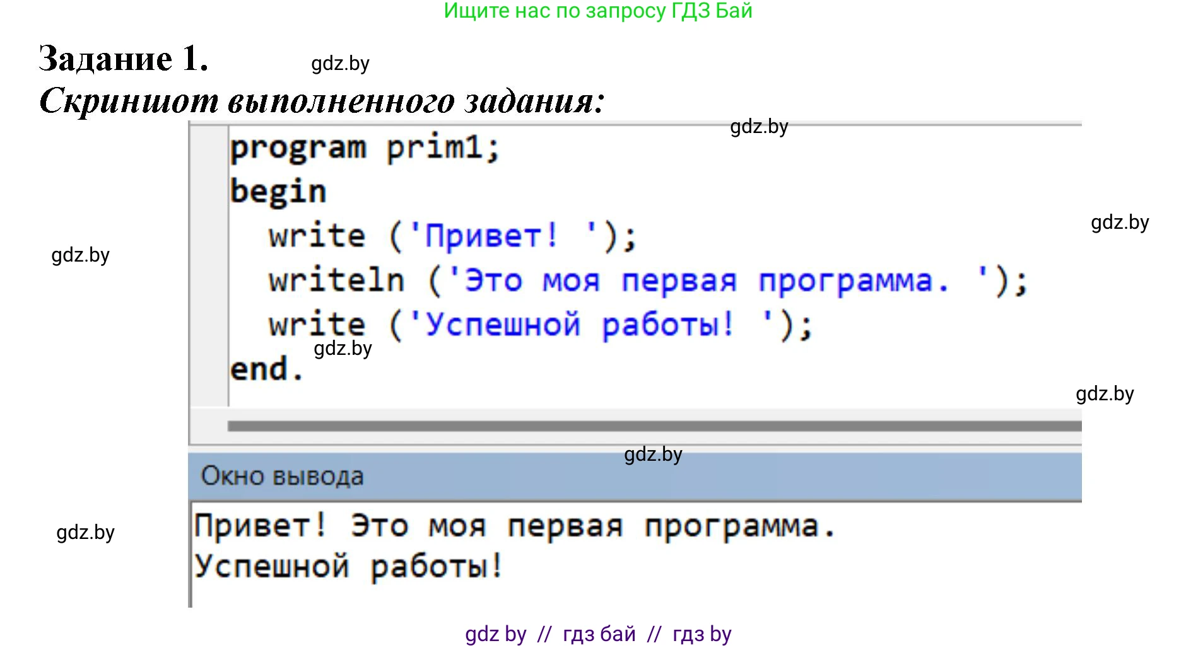
Task: Click the editor's left gutter margin
Action: click(209, 265)
